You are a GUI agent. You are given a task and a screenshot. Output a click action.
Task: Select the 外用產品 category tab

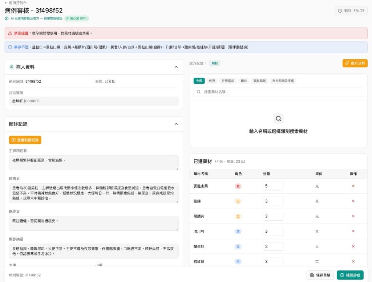pyautogui.click(x=228, y=81)
